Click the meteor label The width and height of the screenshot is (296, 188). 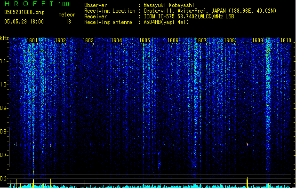(67, 15)
